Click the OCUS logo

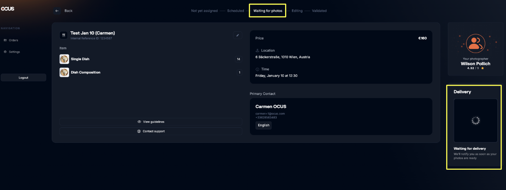click(x=7, y=9)
